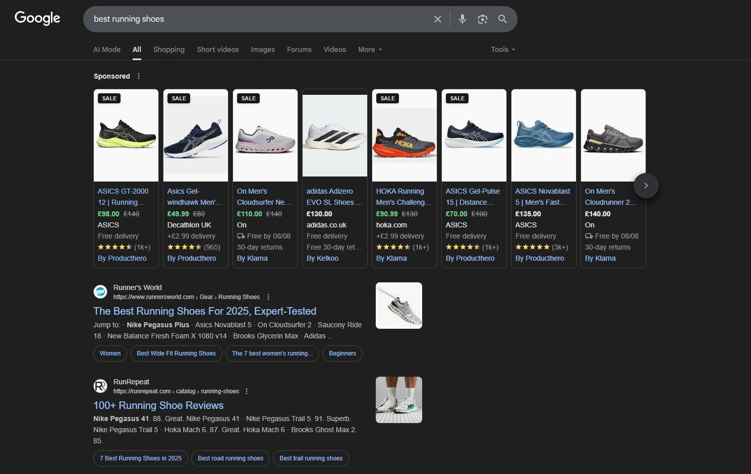Open Runner's World result shoe thumbnail
751x474 pixels.
point(399,306)
